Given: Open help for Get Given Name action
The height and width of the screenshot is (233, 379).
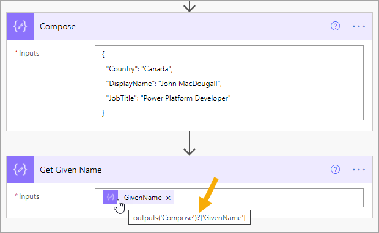Looking at the screenshot, I should click(335, 170).
